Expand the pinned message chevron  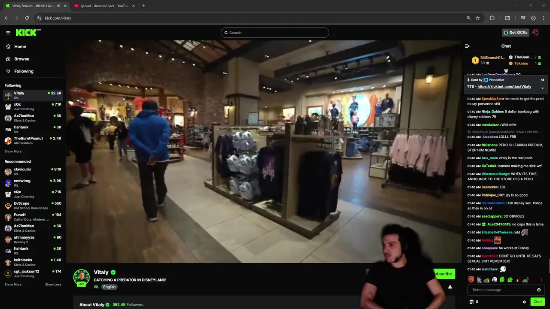pyautogui.click(x=542, y=88)
